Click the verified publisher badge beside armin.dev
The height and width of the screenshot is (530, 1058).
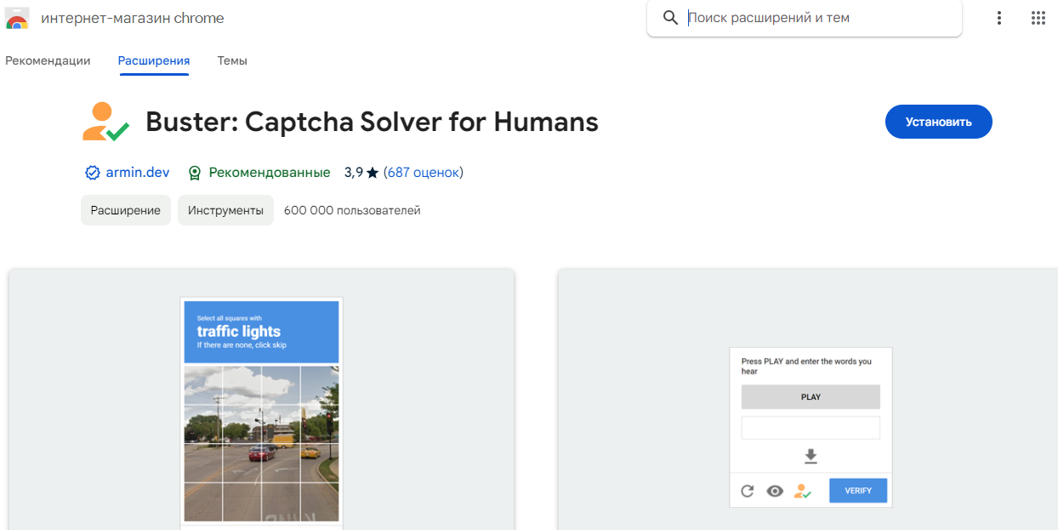[x=93, y=173]
